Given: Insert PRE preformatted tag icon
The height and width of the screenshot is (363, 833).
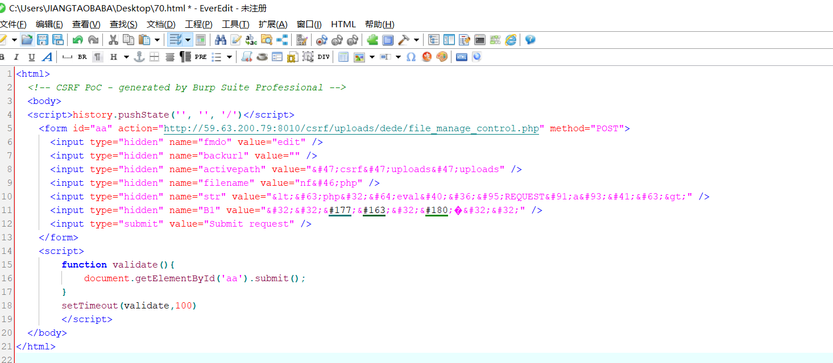Looking at the screenshot, I should click(x=201, y=57).
